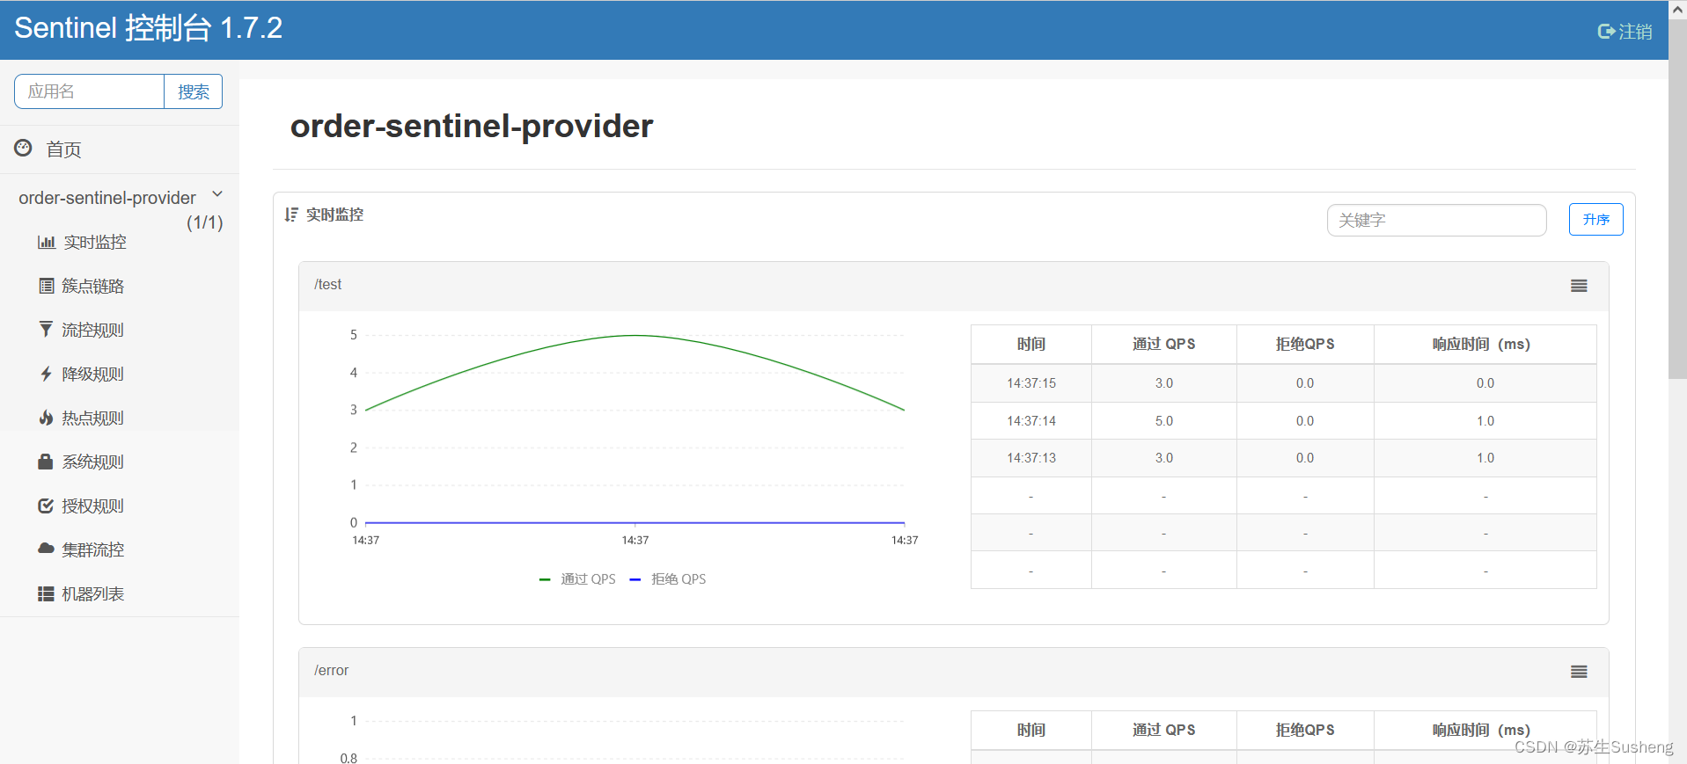
Task: Click the filter funnel icon beside 流控规则
Action: 46,329
